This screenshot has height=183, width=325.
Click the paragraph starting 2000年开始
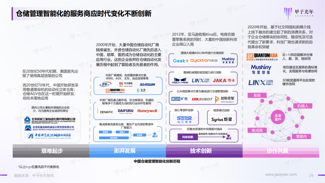[x=128, y=55]
